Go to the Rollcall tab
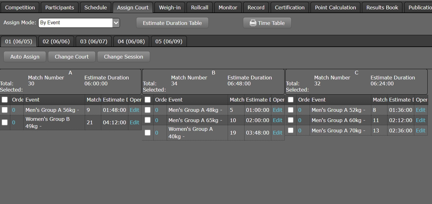The image size is (432, 204). [x=200, y=7]
